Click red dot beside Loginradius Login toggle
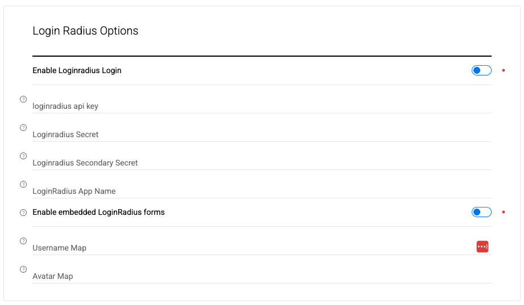524x305 pixels. [504, 70]
